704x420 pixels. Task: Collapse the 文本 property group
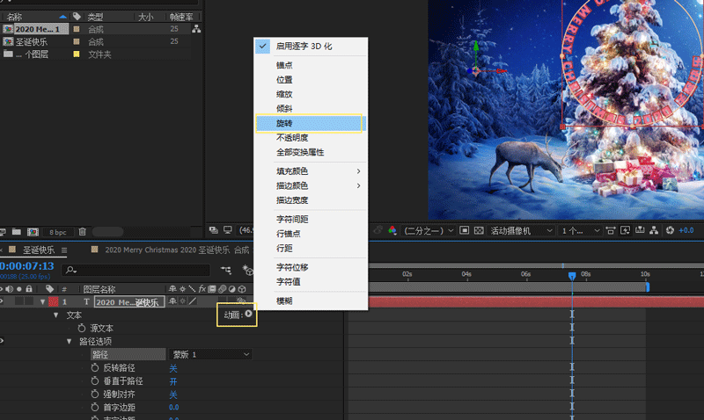(55, 315)
